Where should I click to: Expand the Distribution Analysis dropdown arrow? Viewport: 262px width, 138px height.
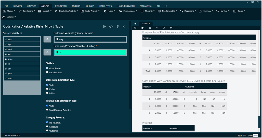(77, 11)
